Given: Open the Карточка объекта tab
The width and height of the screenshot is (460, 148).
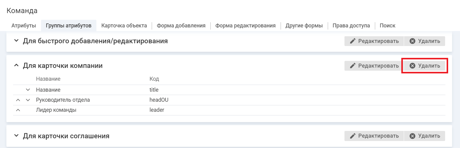Looking at the screenshot, I should 124,26.
